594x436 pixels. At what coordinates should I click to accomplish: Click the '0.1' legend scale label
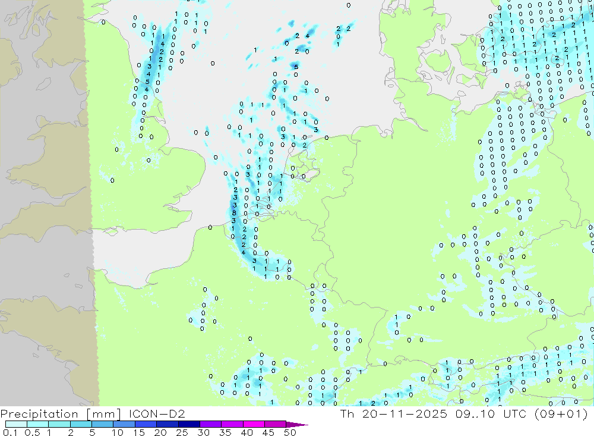coord(10,432)
